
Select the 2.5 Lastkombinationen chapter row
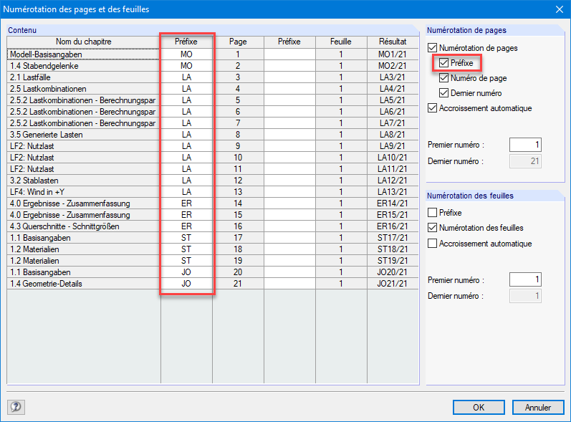[83, 89]
